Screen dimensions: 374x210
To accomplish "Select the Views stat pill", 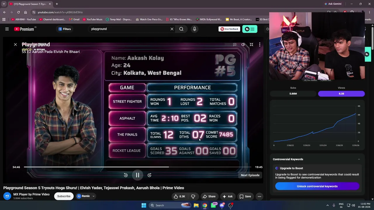I will pos(341,94).
